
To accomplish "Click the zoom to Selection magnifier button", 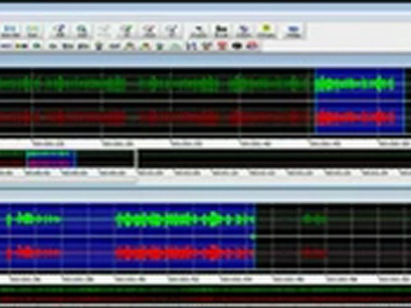I will pos(82,31).
